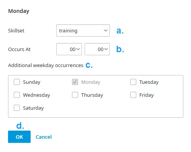Click the Occurs At label
This screenshot has width=191, height=152.
(19, 49)
